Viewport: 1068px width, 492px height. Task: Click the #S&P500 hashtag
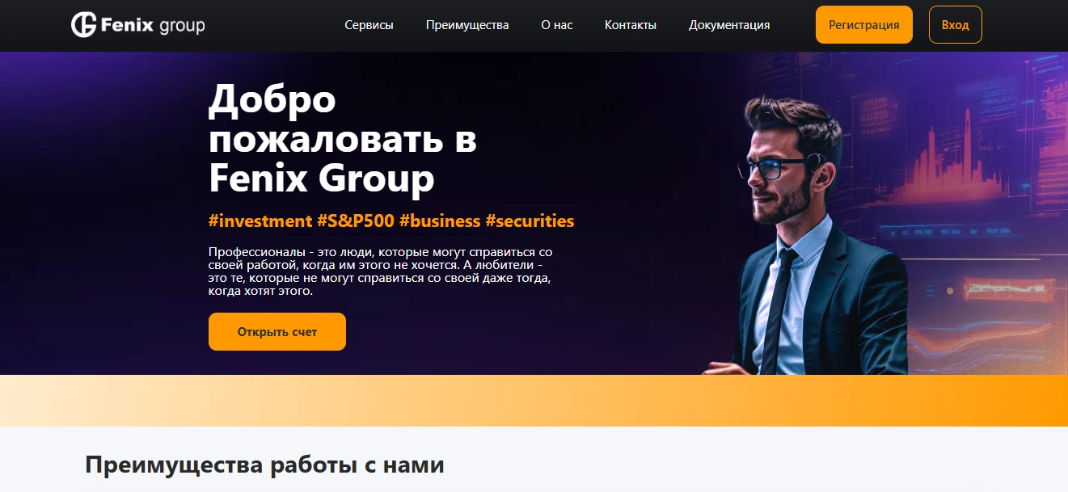(356, 221)
